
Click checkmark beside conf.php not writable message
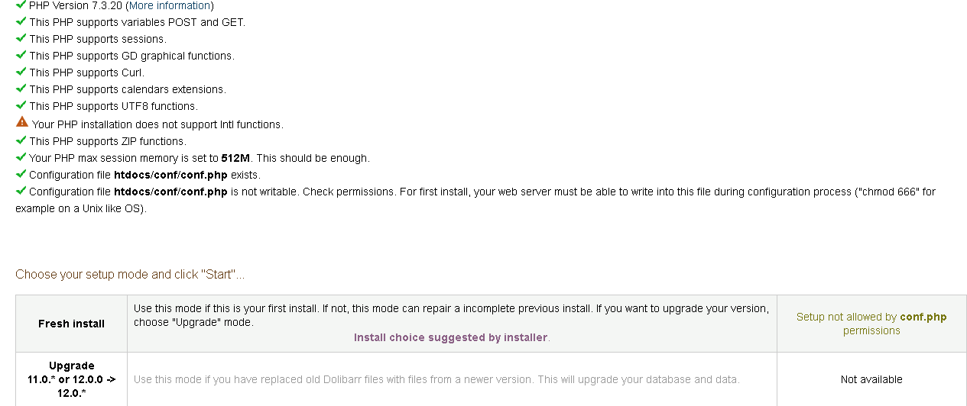[21, 191]
